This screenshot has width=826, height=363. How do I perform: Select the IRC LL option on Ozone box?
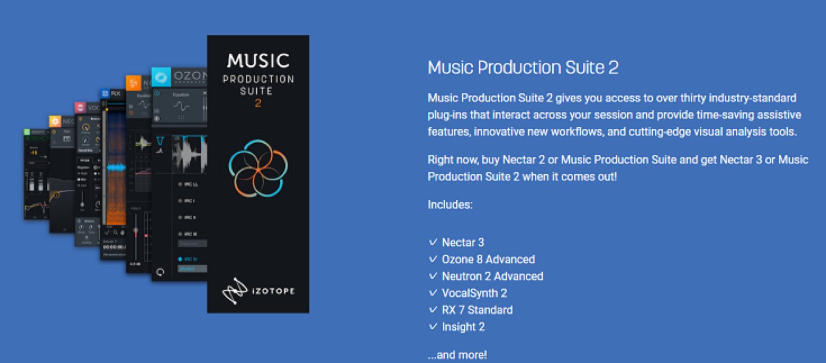click(189, 184)
